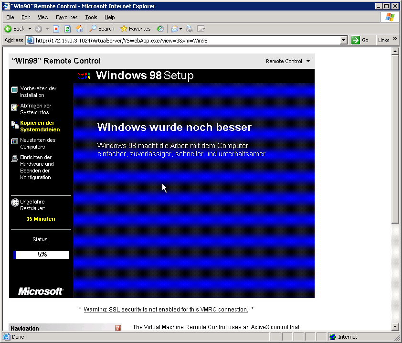Click the Navigation panel header
Viewport: 402px width, 343px height.
pos(65,327)
